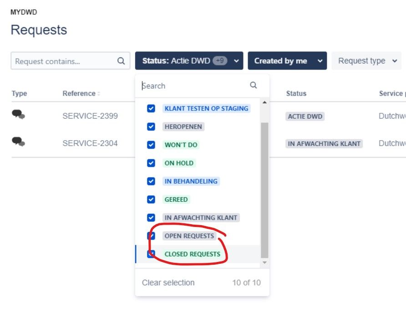Click the chat icon for SERVICE-2399

coord(18,114)
